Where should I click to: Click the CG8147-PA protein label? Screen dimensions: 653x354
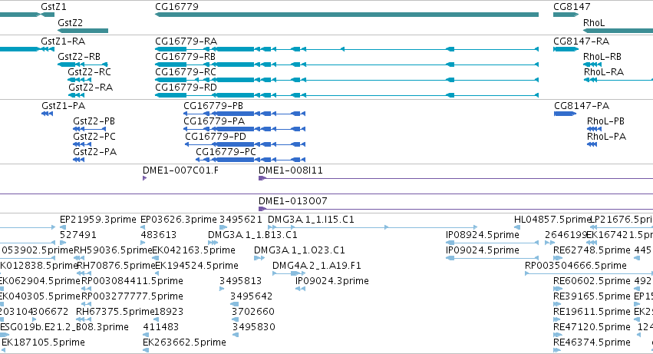pyautogui.click(x=582, y=106)
